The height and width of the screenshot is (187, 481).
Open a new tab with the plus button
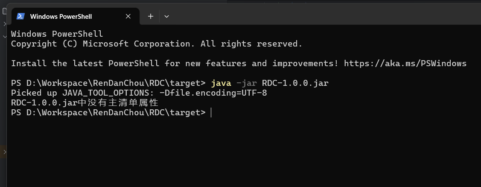(x=150, y=17)
